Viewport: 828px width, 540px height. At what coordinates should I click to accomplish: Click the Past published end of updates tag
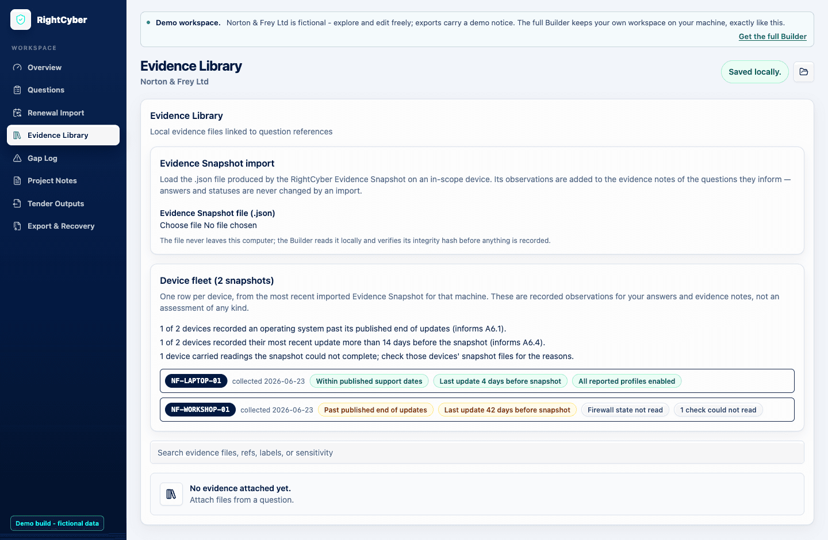pyautogui.click(x=375, y=410)
